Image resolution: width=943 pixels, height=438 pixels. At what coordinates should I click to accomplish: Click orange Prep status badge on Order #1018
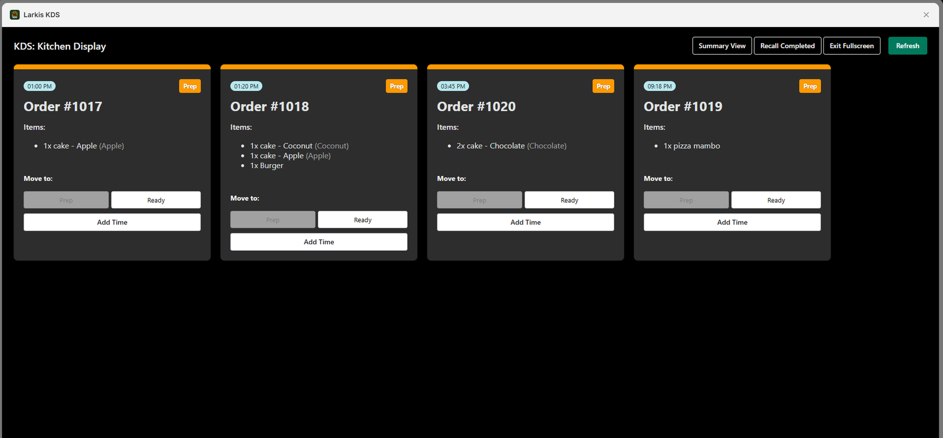pos(397,86)
